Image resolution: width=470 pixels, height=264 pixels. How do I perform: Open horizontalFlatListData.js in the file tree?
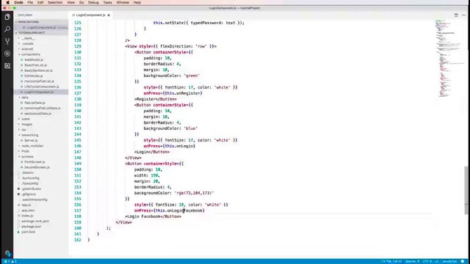(x=42, y=109)
